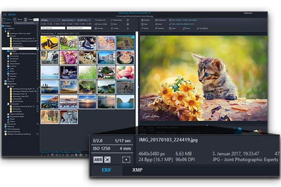Click the spot metering icon in EXIF panel
Image resolution: width=281 pixels, height=187 pixels.
click(x=126, y=159)
